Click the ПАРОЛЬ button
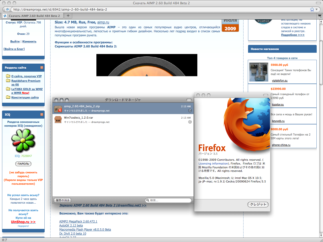Viewport: 323px width, 242px height. [23, 164]
